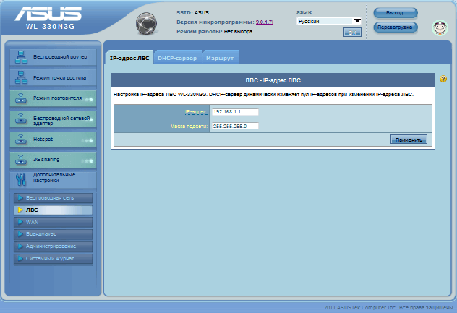The width and height of the screenshot is (457, 313).
Task: Open firmware version link 9.0.1.7i
Action: click(265, 22)
